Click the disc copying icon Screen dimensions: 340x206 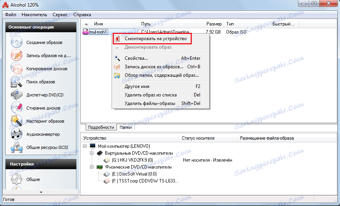pos(17,68)
